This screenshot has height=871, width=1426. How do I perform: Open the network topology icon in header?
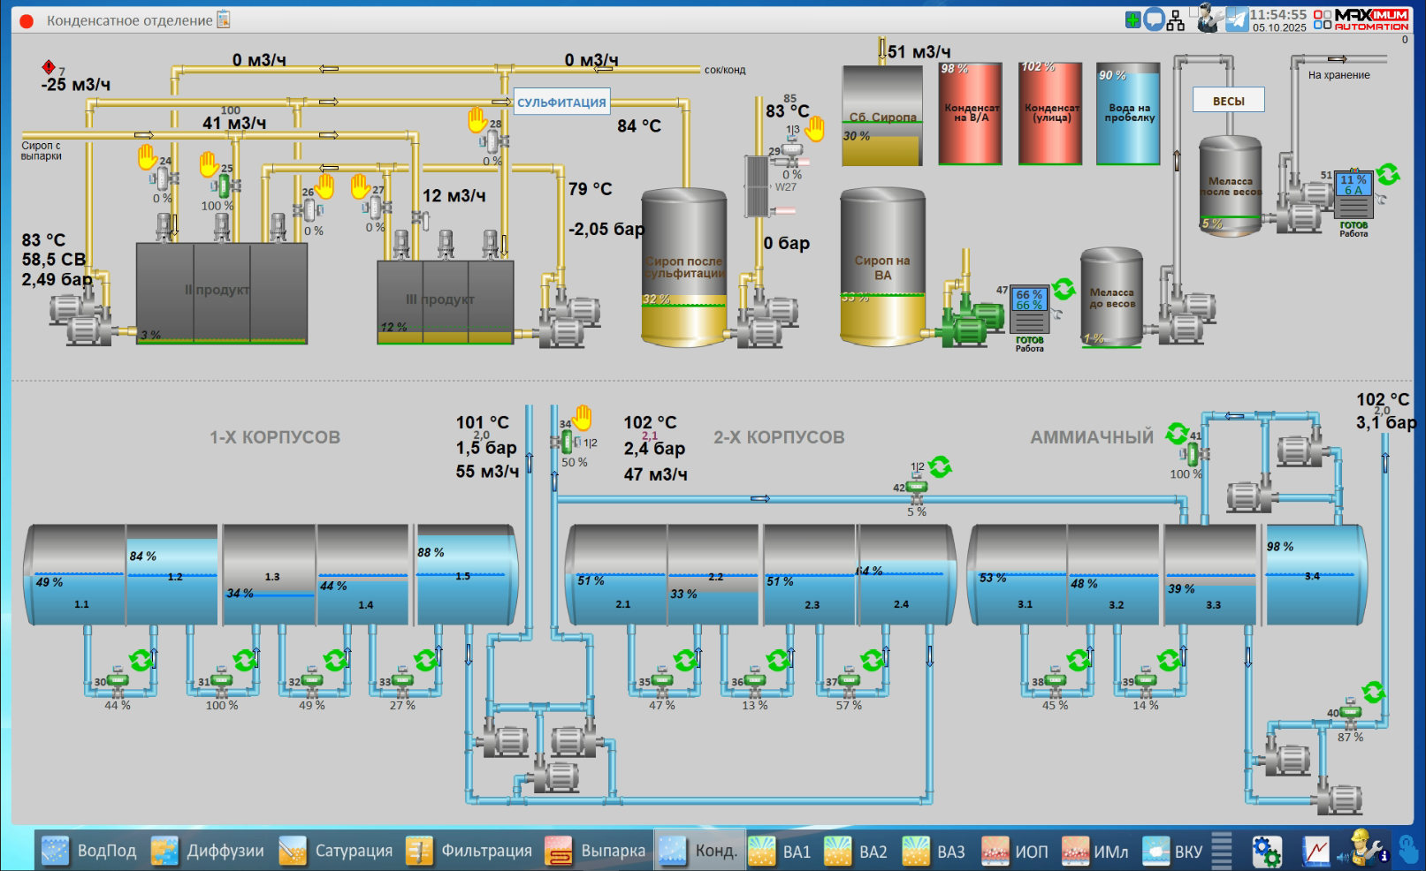click(x=1176, y=20)
